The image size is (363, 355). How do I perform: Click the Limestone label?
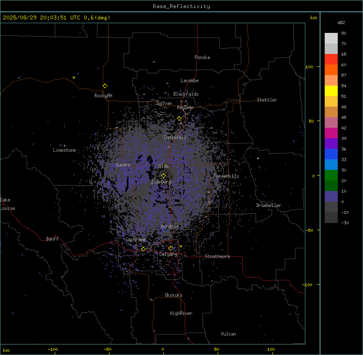click(64, 150)
